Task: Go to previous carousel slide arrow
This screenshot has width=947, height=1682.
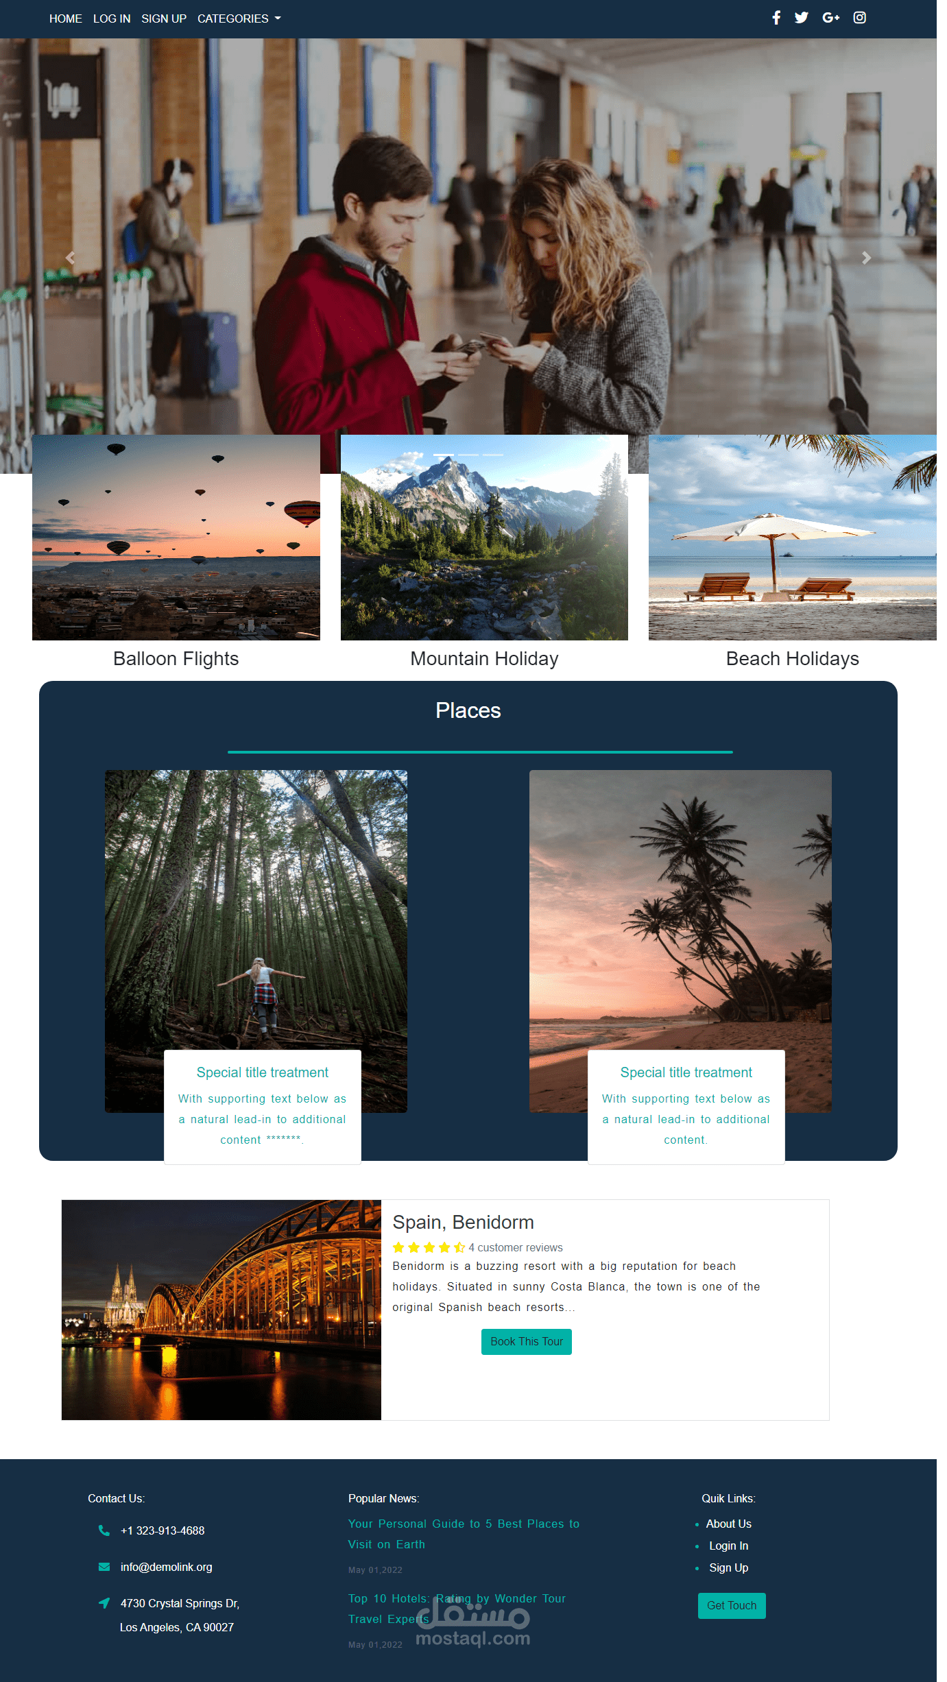Action: click(70, 258)
